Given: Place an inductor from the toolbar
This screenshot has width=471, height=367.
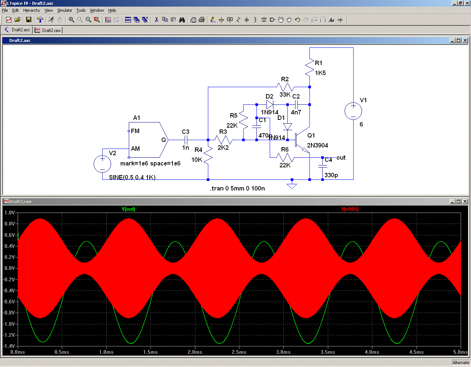Looking at the screenshot, I should 255,20.
